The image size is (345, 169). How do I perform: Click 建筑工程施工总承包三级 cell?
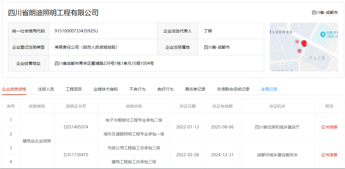click(134, 162)
